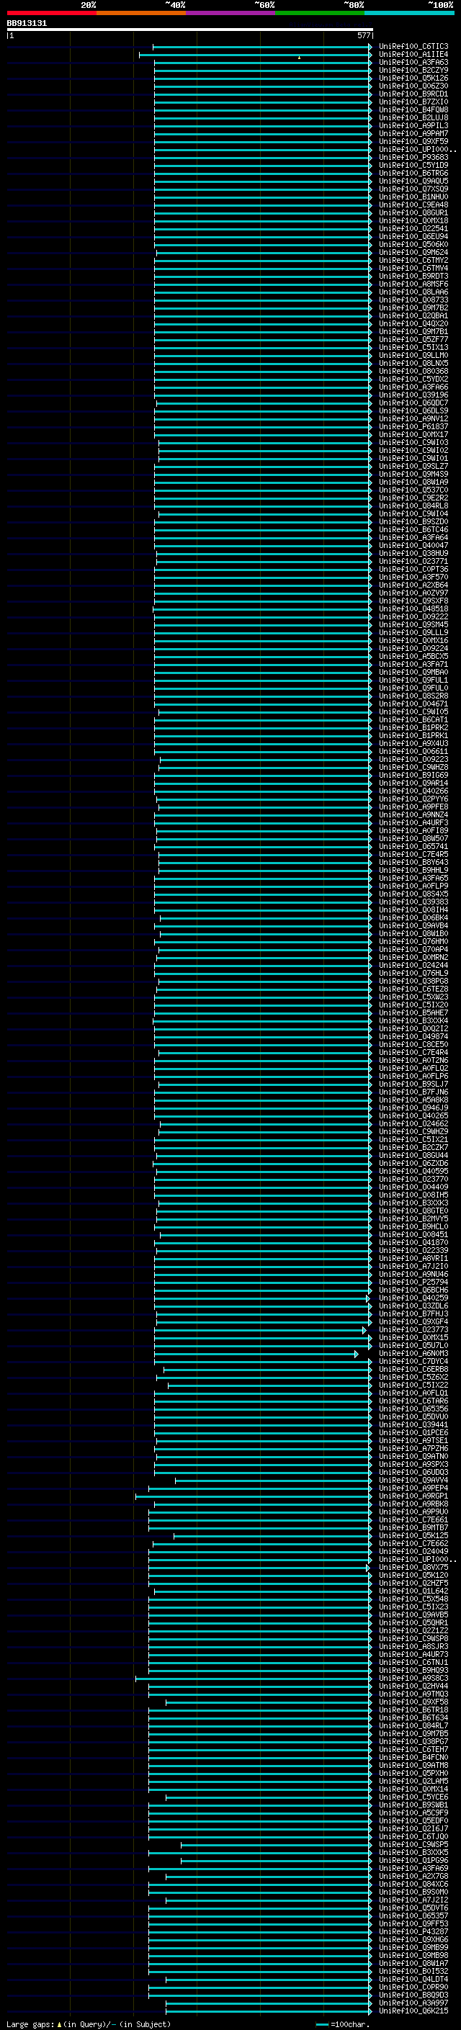Select hit label UniRef100_A9RGP1

click(x=413, y=1496)
